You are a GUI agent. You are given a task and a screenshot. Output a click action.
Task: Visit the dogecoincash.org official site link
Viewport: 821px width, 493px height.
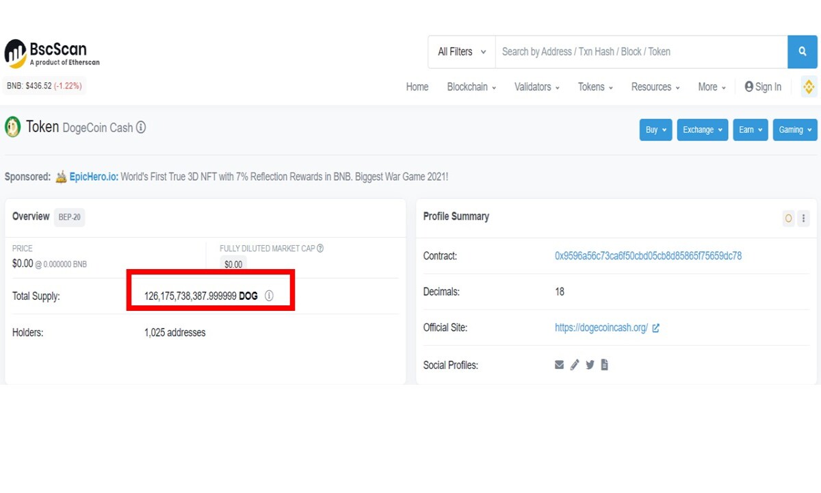point(601,328)
